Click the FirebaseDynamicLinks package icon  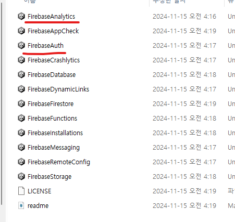click(x=21, y=89)
